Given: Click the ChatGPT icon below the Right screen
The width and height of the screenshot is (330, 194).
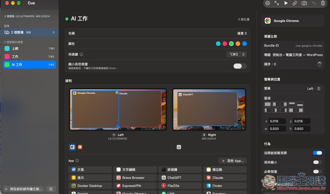Looking at the screenshot, I should (x=179, y=147).
